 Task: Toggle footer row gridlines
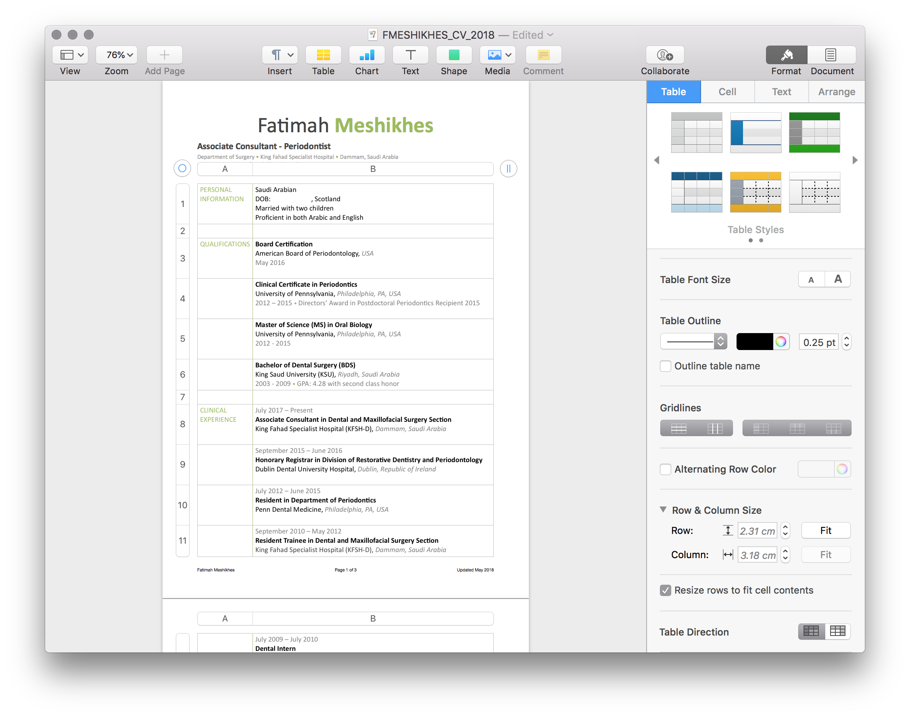[x=833, y=428]
